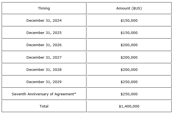This screenshot has height=114, width=174.
Task: Select the December 31, 2024 cell
Action: (x=44, y=20)
